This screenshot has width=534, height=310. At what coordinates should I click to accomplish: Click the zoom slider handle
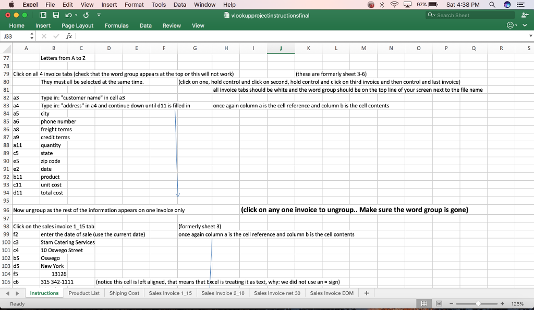[x=479, y=303]
